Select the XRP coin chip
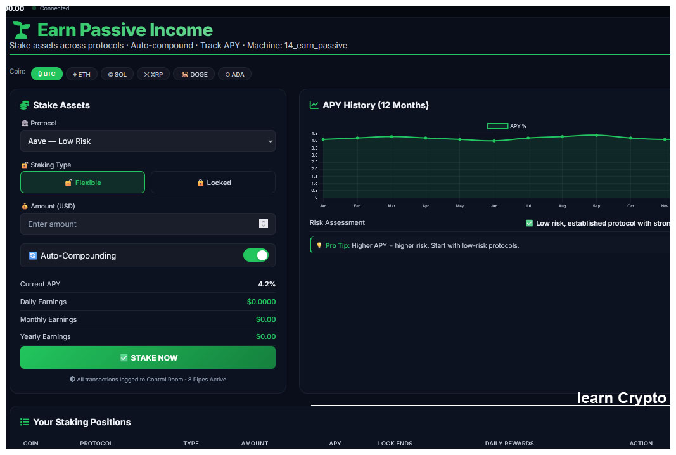The width and height of the screenshot is (676, 455). click(153, 74)
